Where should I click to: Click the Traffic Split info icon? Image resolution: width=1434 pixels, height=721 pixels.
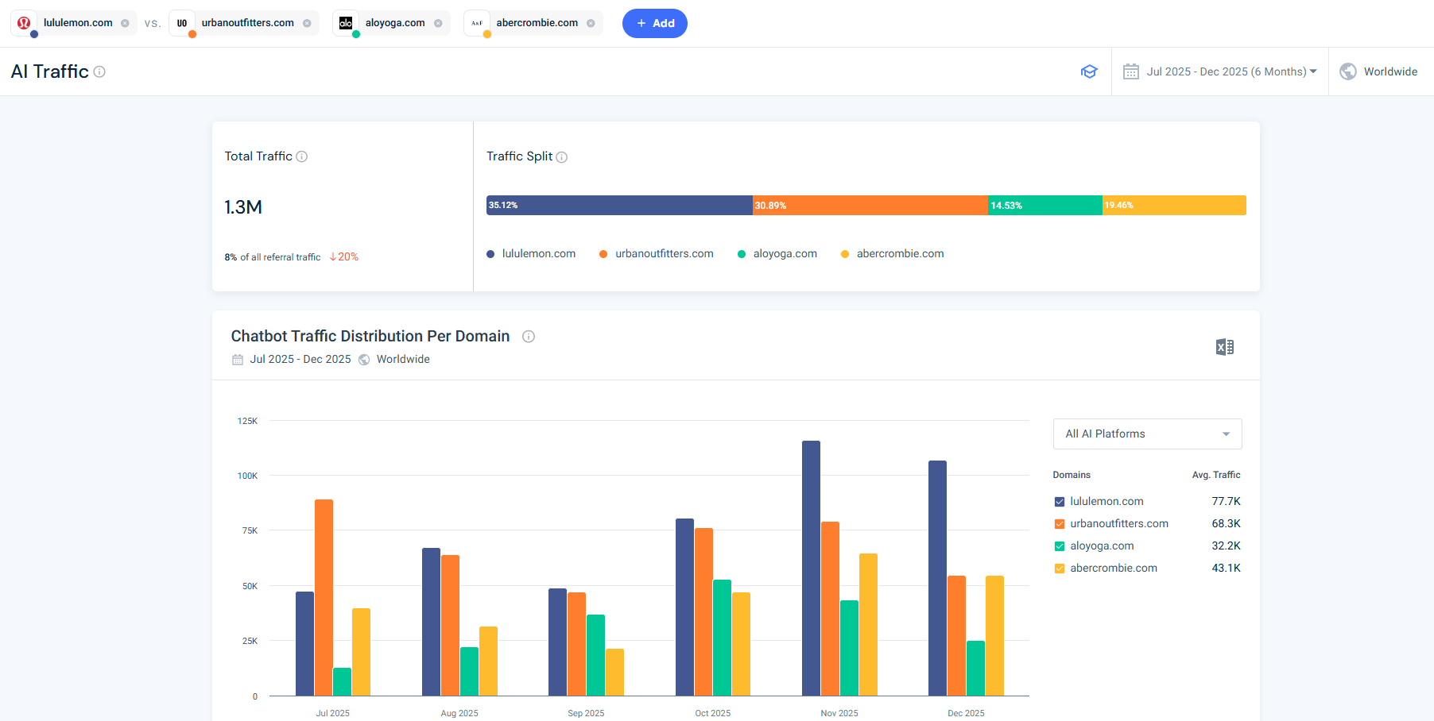[x=562, y=157]
